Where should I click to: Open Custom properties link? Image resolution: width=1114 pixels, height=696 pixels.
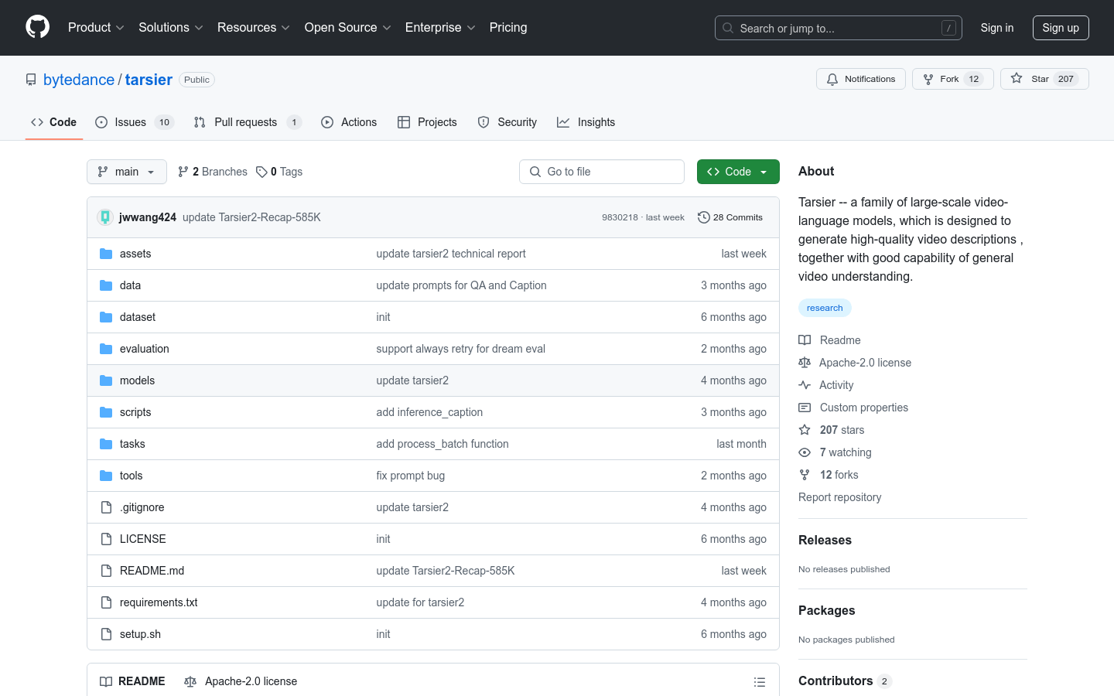(x=863, y=408)
